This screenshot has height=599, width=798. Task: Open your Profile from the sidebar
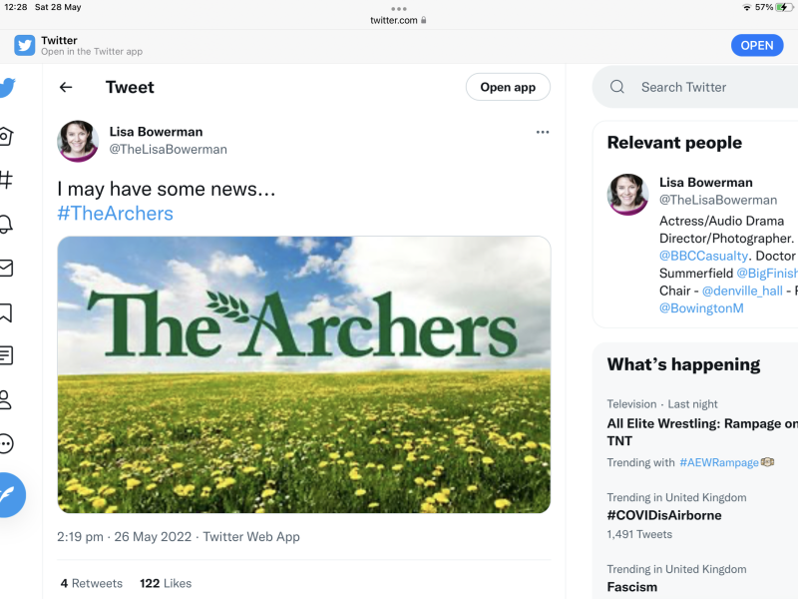pos(10,399)
